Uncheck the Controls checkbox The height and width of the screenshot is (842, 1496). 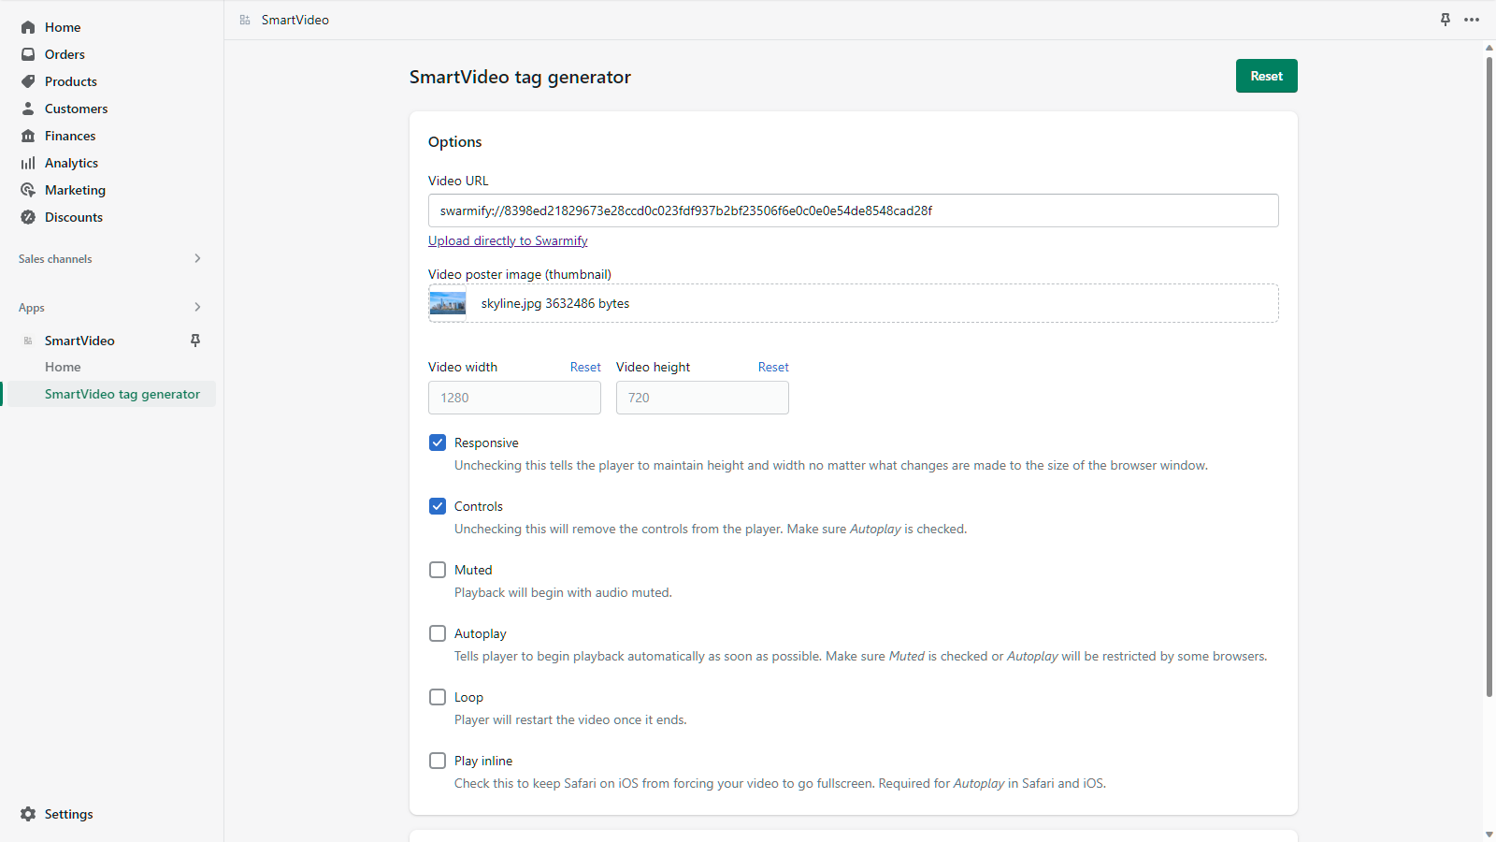[438, 506]
